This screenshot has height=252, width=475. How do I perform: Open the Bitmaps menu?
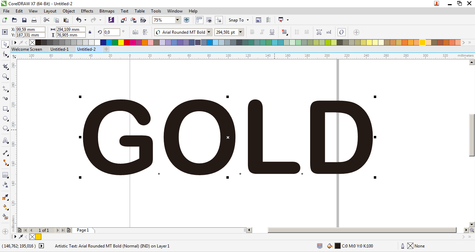106,11
